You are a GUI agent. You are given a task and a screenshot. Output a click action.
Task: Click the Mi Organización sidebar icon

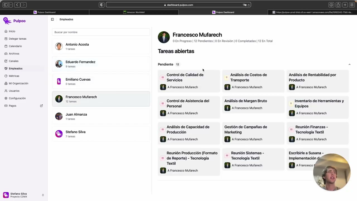(6, 83)
